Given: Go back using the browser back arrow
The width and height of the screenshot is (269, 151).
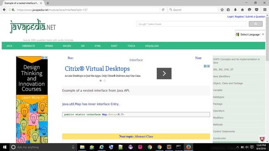Looking at the screenshot, I should (4, 10).
